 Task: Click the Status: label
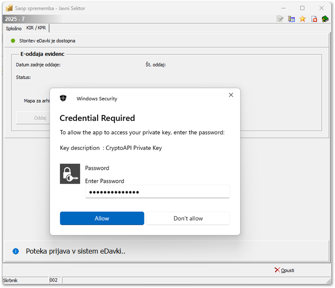(x=23, y=77)
